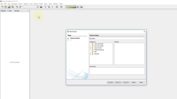Switch to the Services tab
Screen dimensions: 177x99
[x=17, y=11]
